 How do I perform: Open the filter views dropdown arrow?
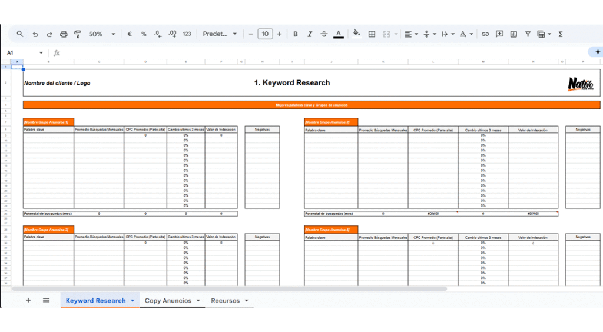tap(549, 34)
